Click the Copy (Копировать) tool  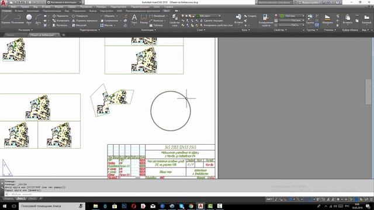pos(61,20)
